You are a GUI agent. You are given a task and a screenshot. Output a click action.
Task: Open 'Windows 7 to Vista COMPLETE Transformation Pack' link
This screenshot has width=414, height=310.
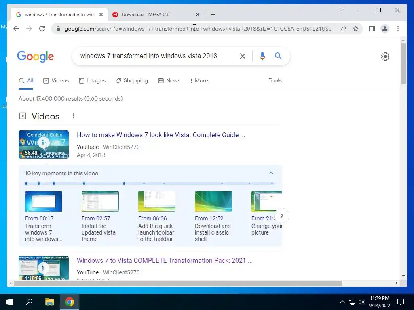coord(165,260)
